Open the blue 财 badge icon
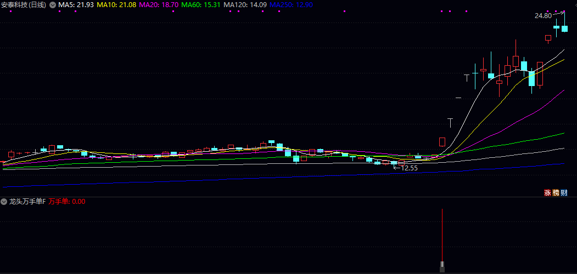Image resolution: width=577 pixels, height=274 pixels. pos(564,192)
